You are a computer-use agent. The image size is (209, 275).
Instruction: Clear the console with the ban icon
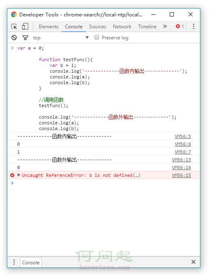(14, 37)
